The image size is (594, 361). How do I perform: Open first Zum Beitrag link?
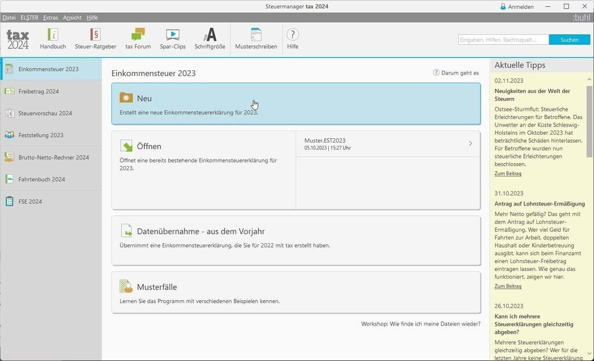(508, 174)
